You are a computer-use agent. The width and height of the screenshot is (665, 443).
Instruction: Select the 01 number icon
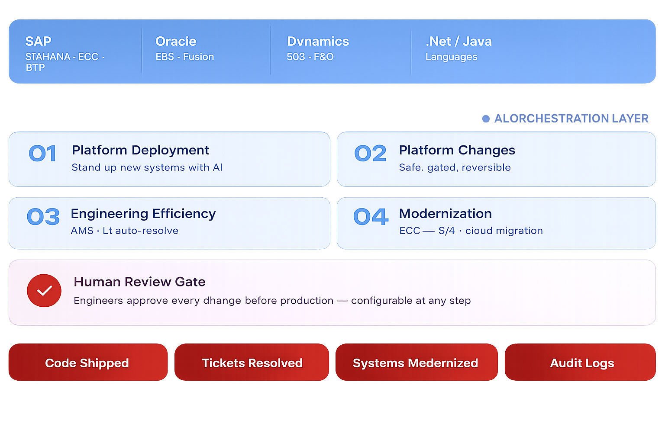coord(42,154)
